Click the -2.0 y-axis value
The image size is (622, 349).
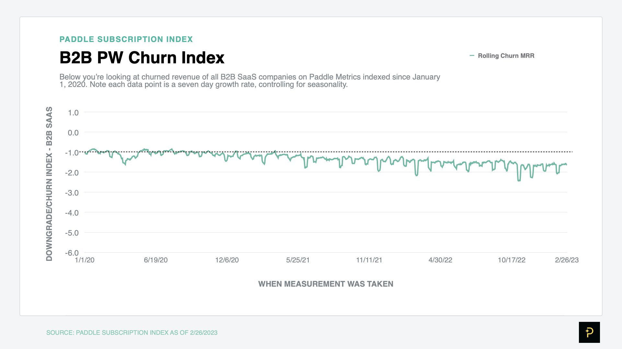tap(72, 173)
